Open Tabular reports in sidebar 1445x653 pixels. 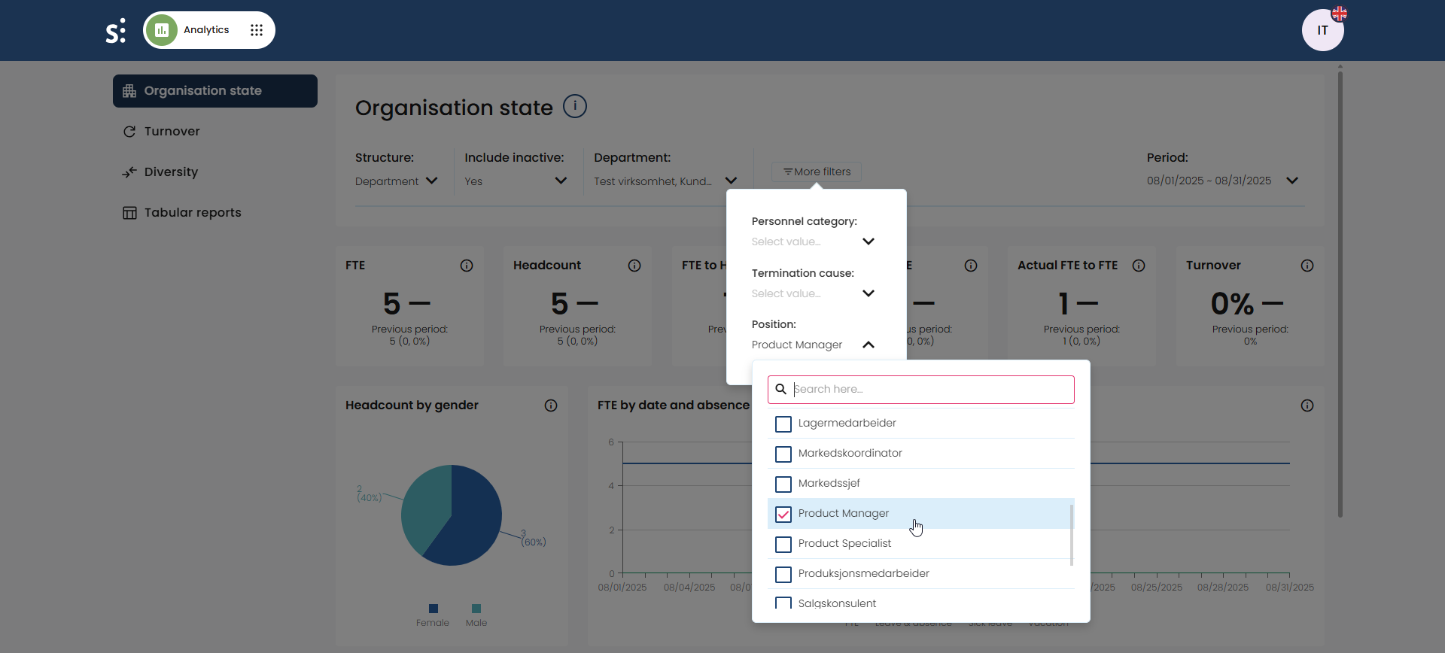click(193, 213)
